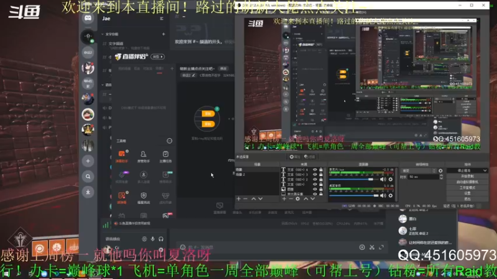This screenshot has width=497, height=279.
Task: Toggle lock on source 文本 (GDI+) 4
Action: pyautogui.click(x=321, y=169)
